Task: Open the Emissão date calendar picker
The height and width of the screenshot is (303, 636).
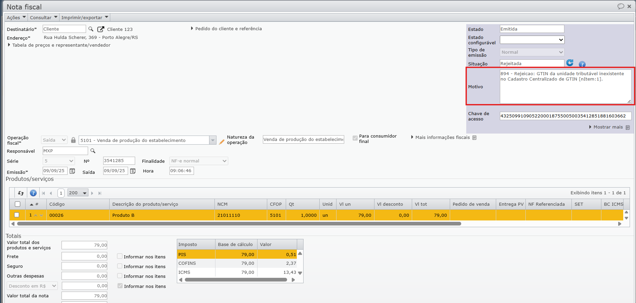Action: tap(72, 171)
